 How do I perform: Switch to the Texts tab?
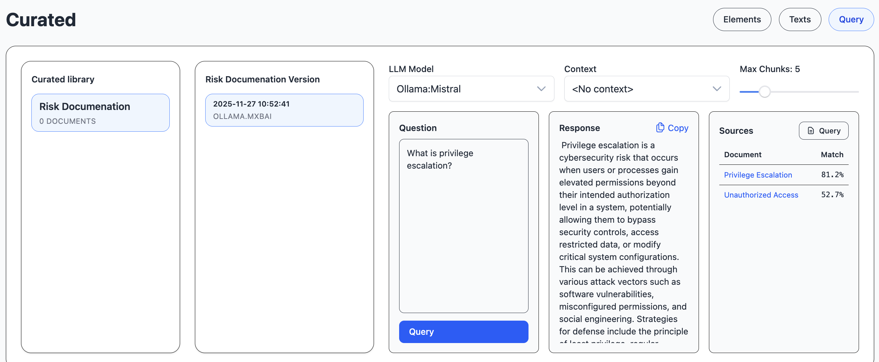pyautogui.click(x=800, y=20)
